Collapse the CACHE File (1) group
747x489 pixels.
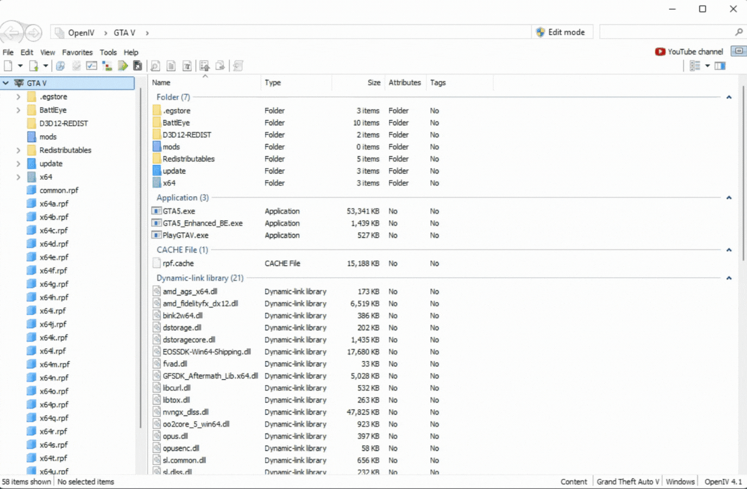pyautogui.click(x=729, y=250)
